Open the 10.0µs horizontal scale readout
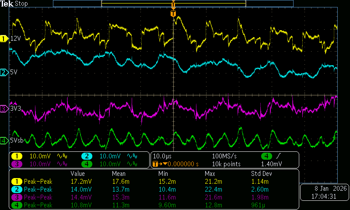 [x=162, y=156]
